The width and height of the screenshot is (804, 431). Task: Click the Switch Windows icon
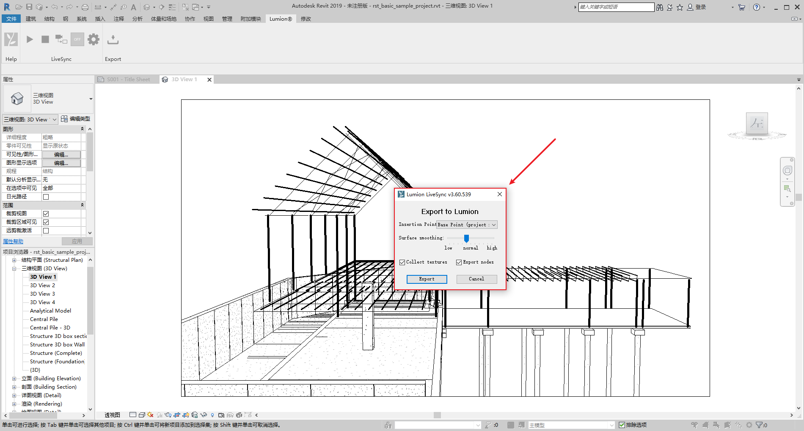pos(195,7)
